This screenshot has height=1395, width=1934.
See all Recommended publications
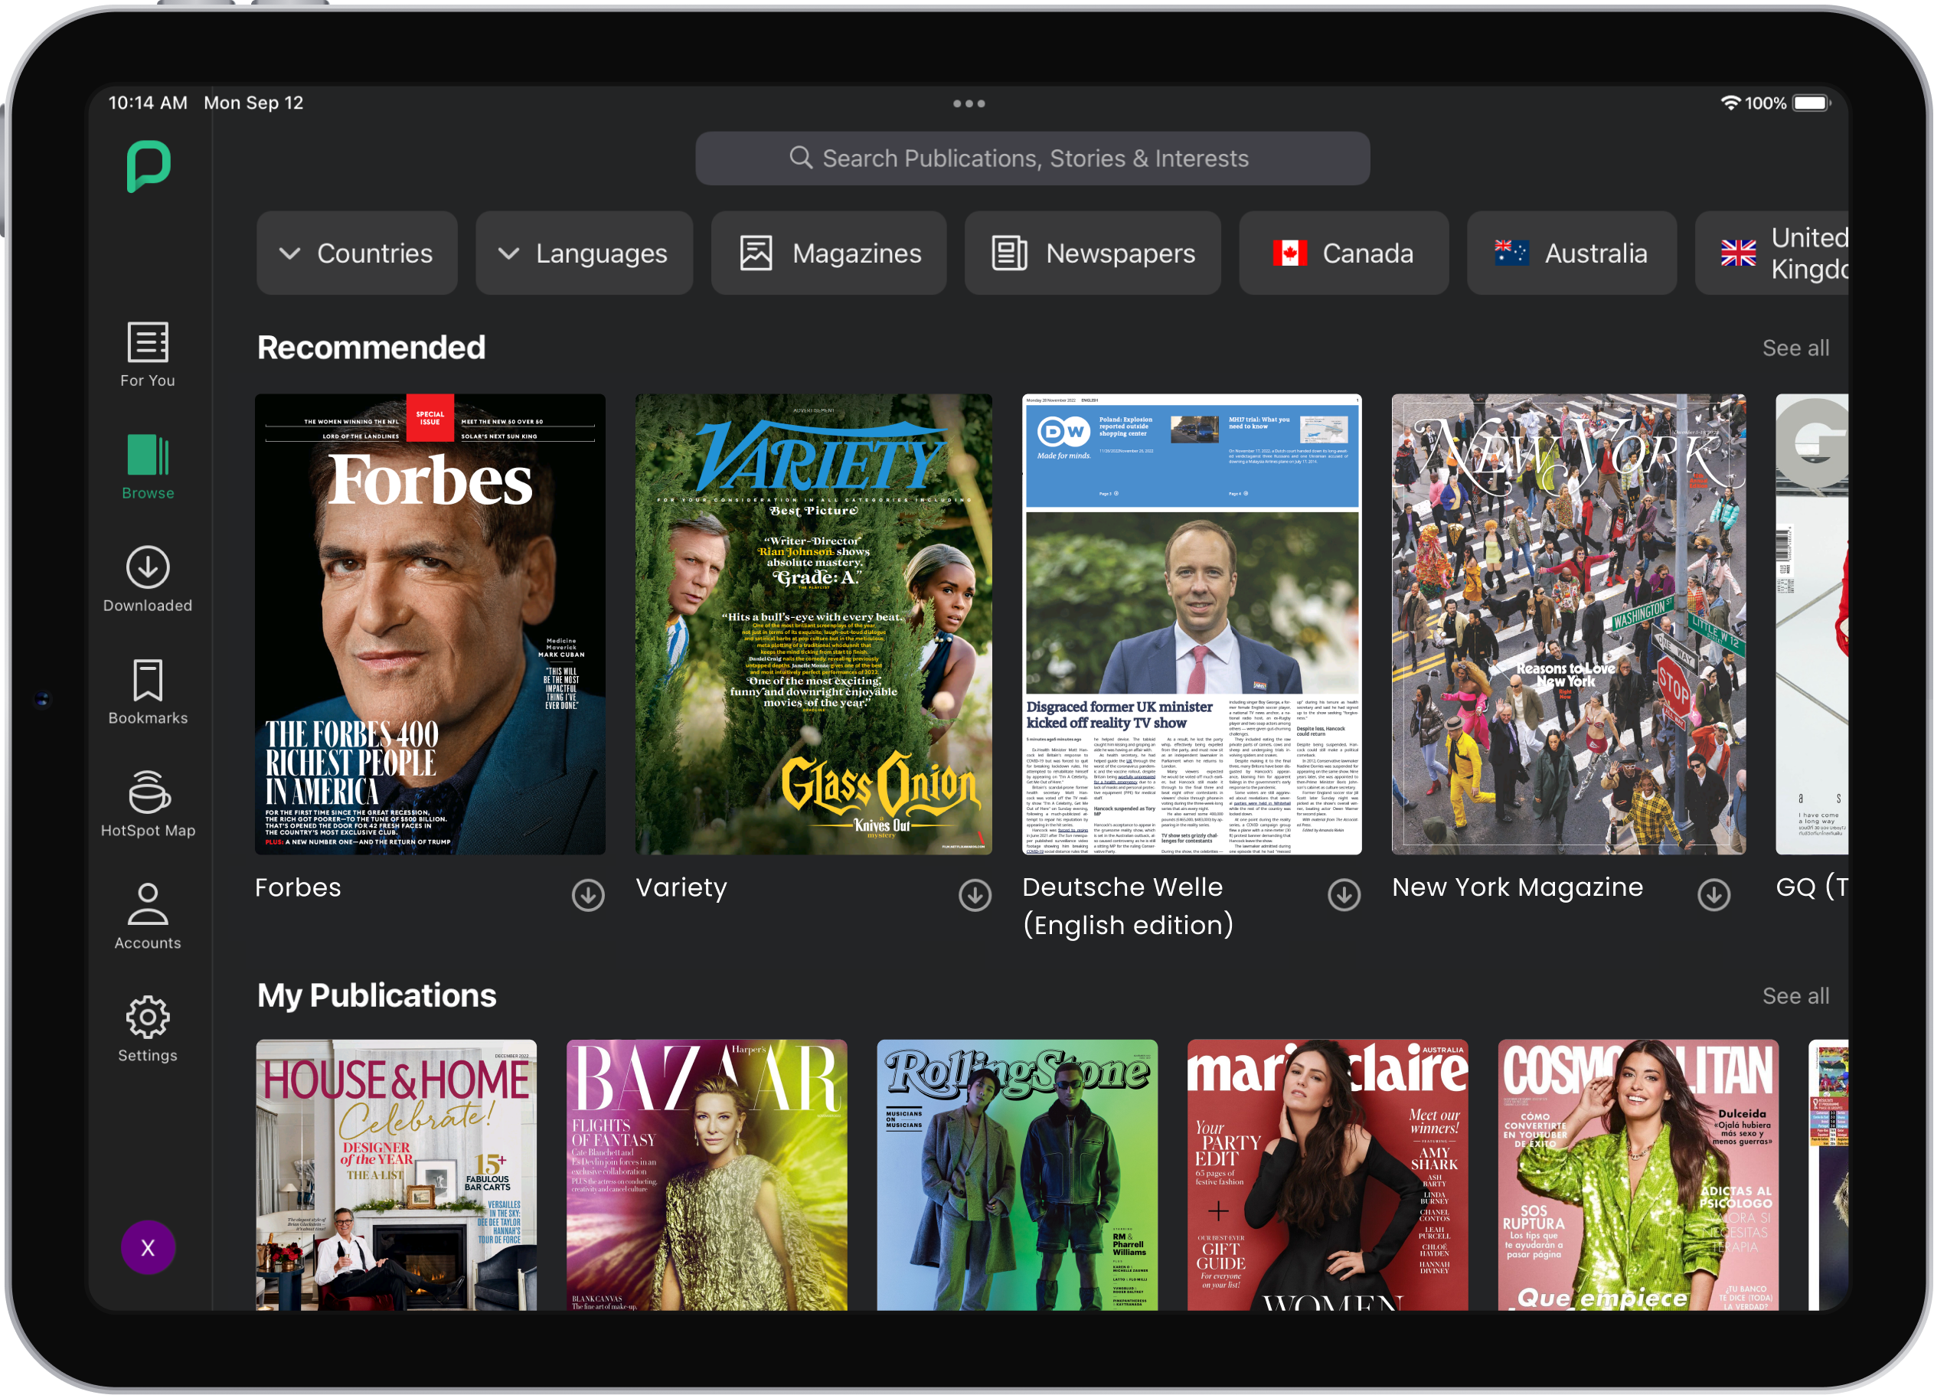click(x=1795, y=348)
